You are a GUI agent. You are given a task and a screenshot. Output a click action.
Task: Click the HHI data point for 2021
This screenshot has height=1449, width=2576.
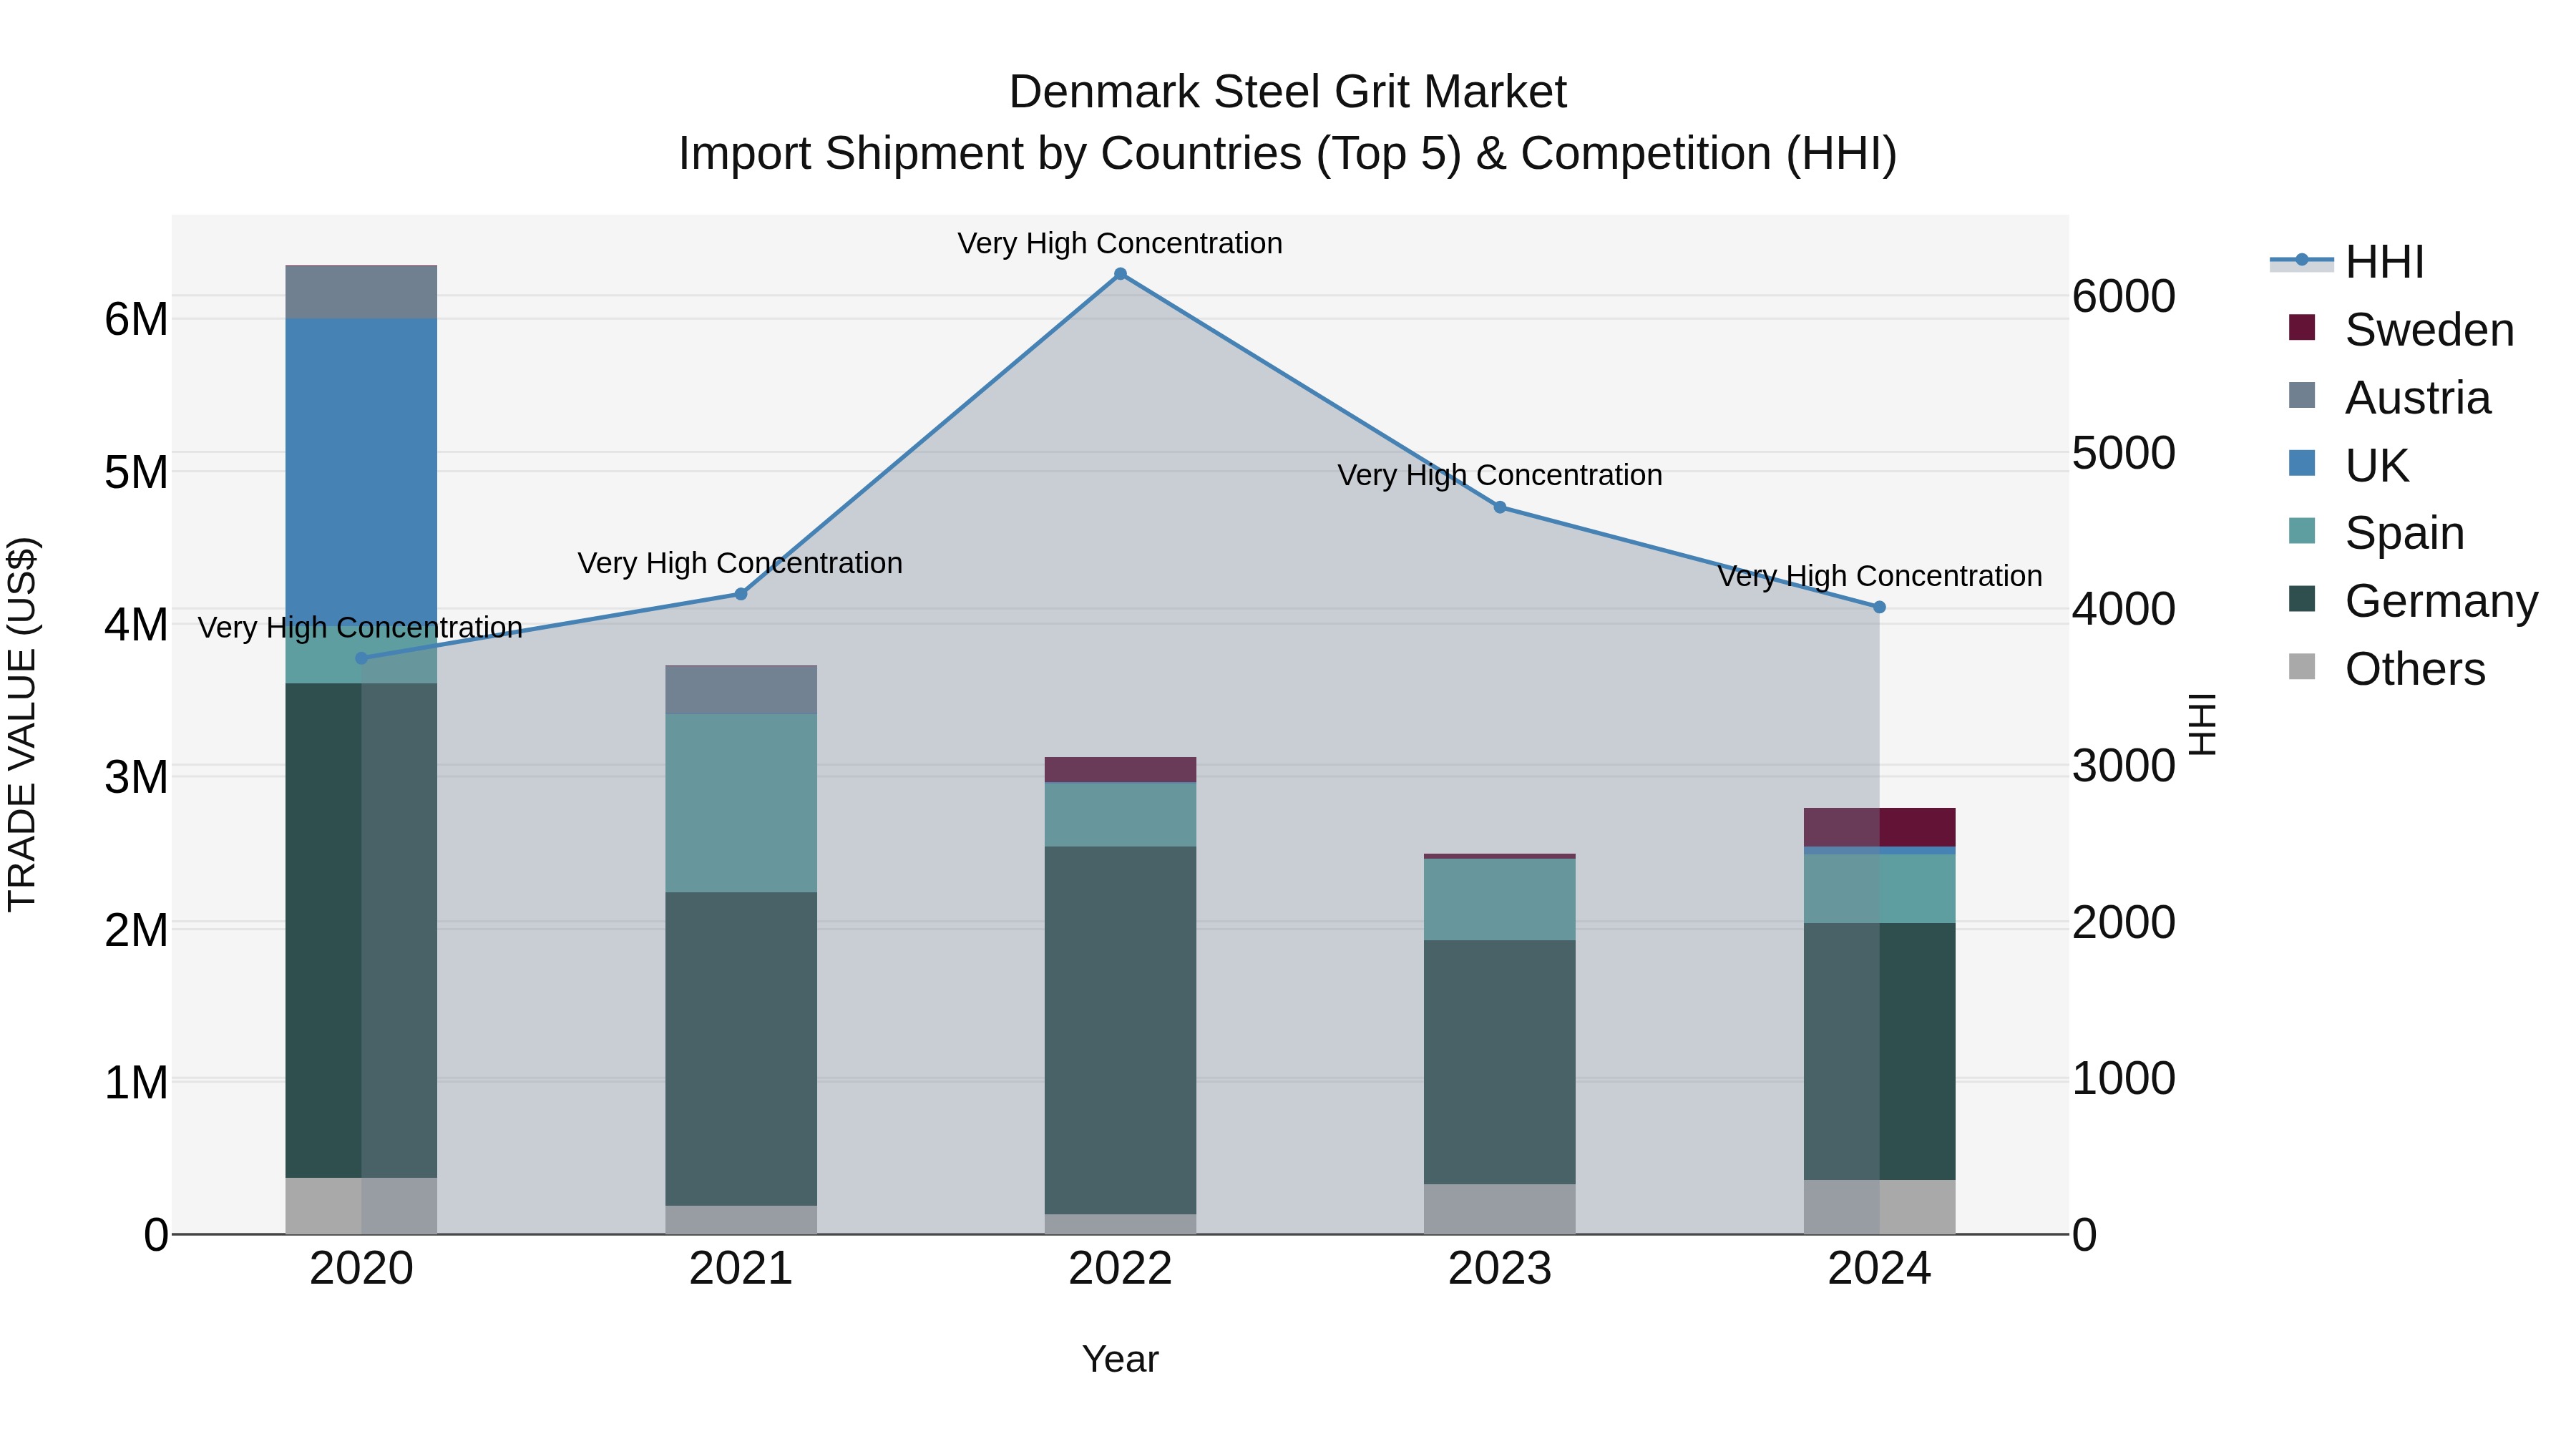(x=741, y=594)
